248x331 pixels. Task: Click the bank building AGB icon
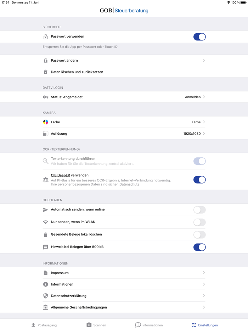tap(45, 307)
